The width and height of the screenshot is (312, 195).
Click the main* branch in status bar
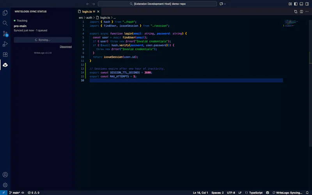pyautogui.click(x=14, y=193)
